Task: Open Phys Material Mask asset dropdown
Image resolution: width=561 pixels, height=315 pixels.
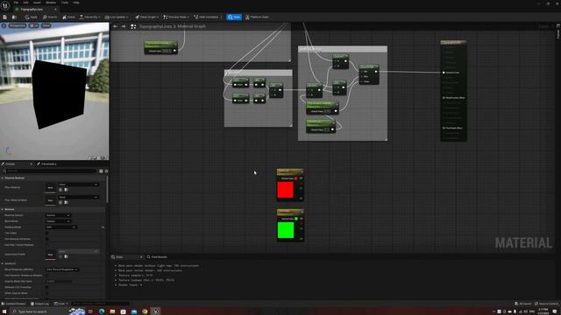Action: click(x=78, y=197)
